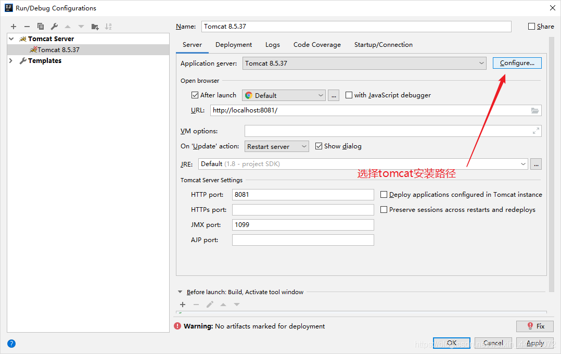Open the JRE browse ellipsis button
Image resolution: width=561 pixels, height=354 pixels.
click(536, 164)
